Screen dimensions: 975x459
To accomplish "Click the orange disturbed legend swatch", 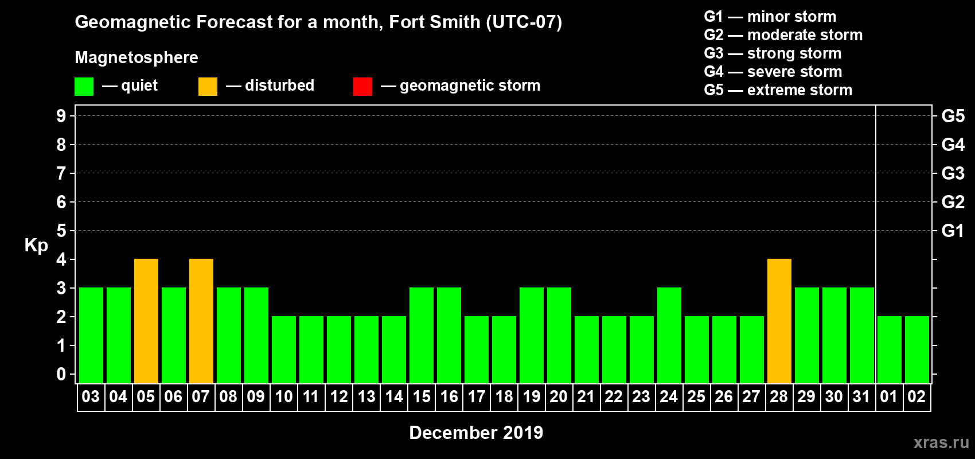I will coord(208,87).
